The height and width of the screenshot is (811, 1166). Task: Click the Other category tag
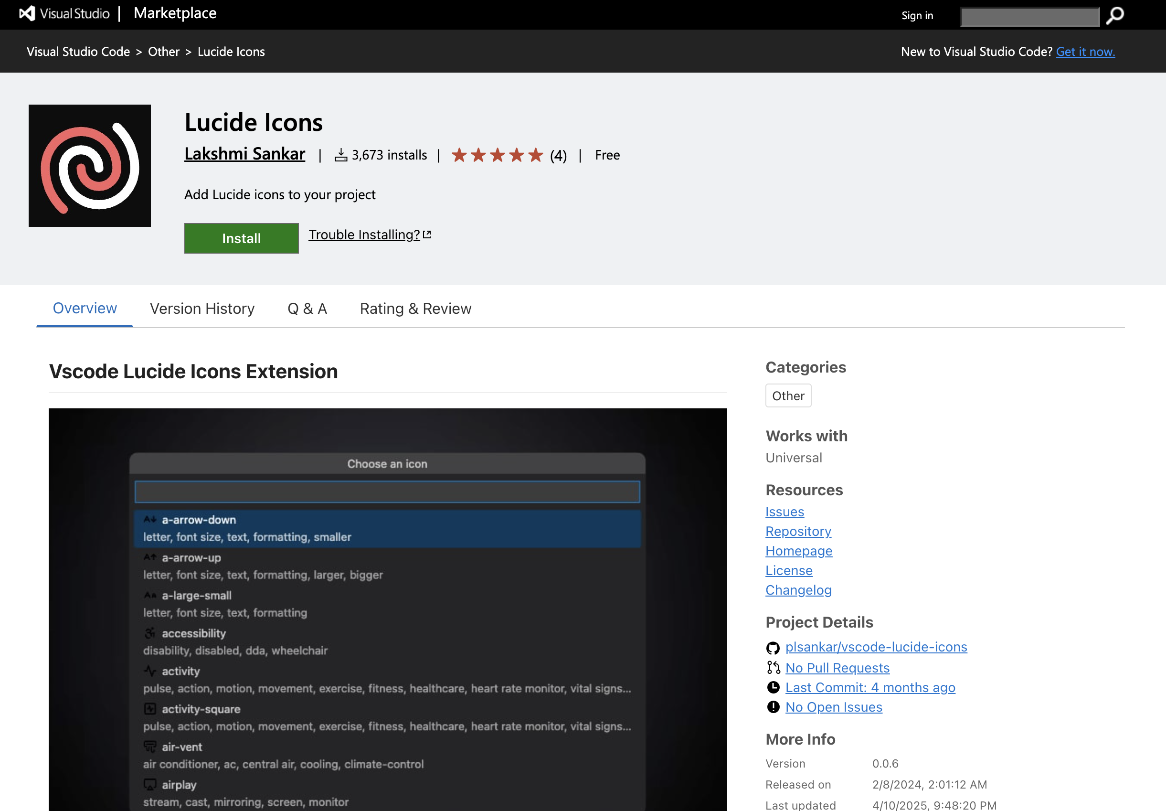(x=788, y=396)
